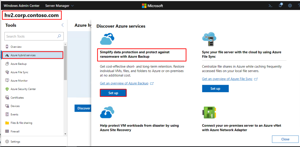This screenshot has height=147, width=300.
Task: Click the Azure hybrid services icon
Action: click(7, 55)
